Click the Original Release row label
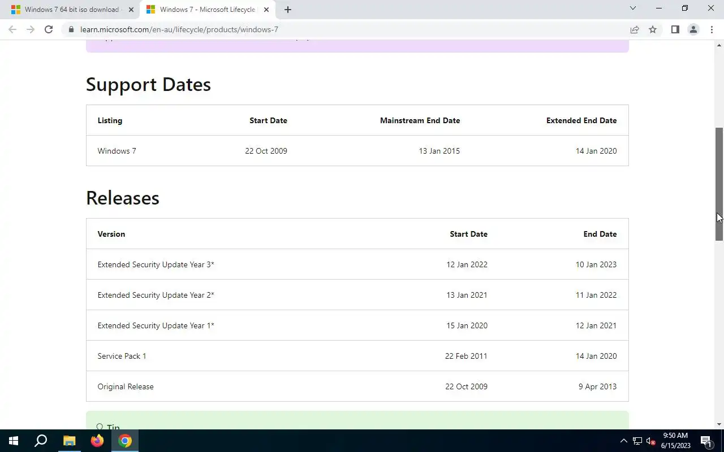 pos(126,386)
